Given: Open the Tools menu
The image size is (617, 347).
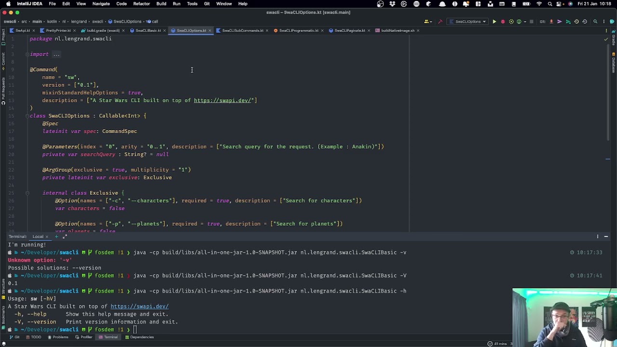Looking at the screenshot, I should (x=192, y=4).
